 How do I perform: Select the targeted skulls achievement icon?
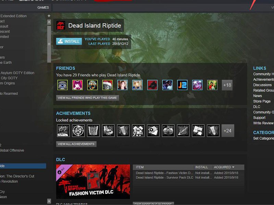click(x=168, y=131)
